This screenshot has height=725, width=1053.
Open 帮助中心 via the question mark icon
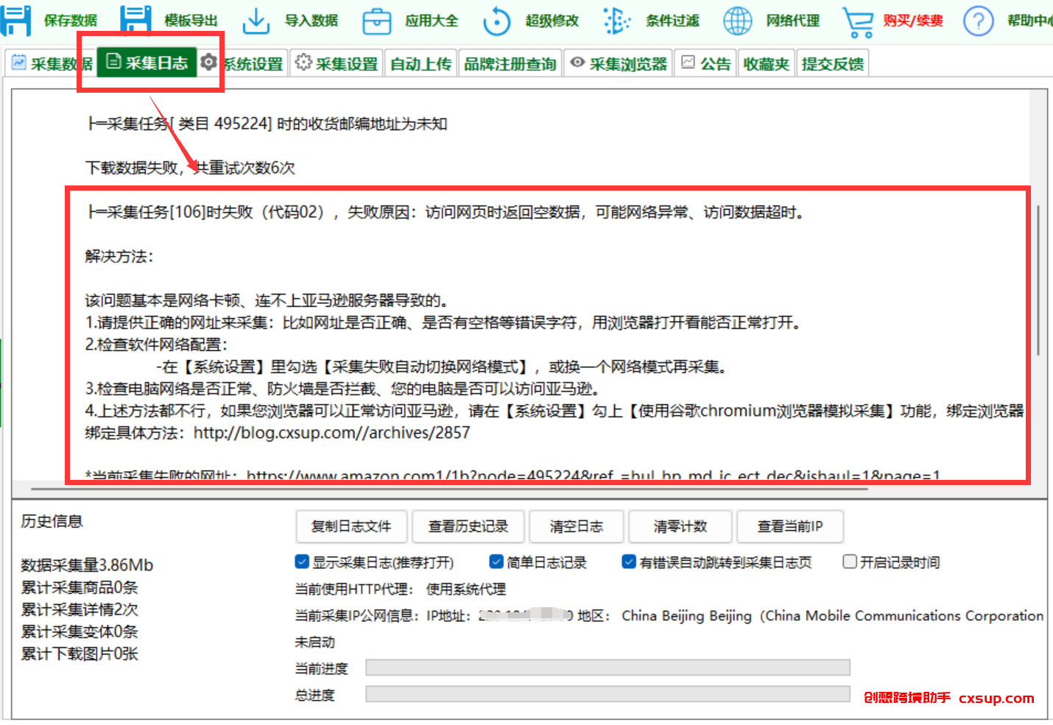pos(978,21)
